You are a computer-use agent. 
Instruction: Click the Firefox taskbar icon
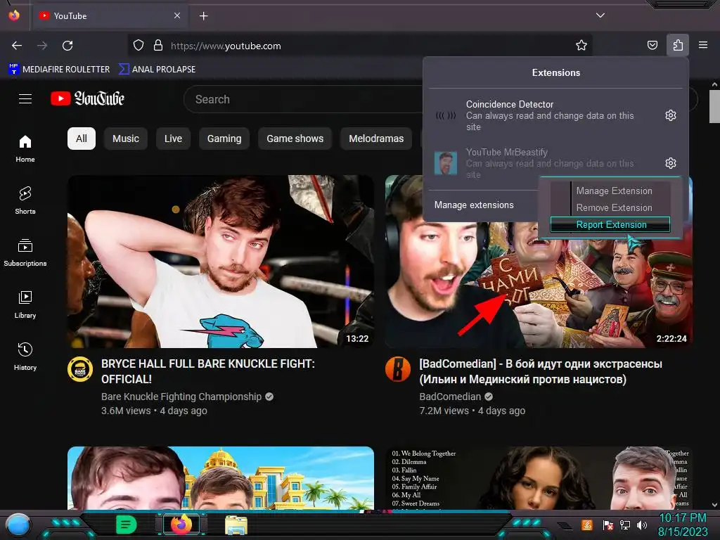(x=181, y=525)
